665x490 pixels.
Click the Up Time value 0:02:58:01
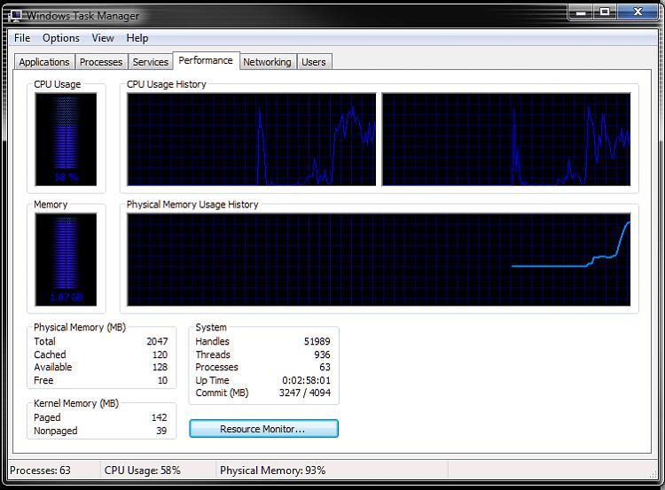pos(306,380)
